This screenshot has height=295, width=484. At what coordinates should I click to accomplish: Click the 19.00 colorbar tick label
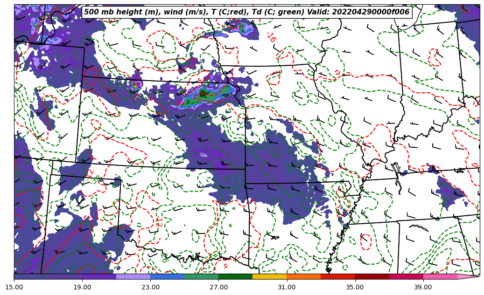point(82,287)
